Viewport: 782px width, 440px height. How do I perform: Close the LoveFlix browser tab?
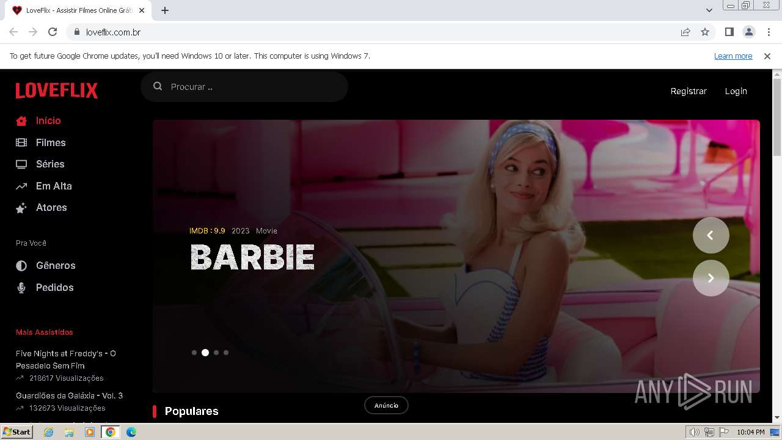142,10
